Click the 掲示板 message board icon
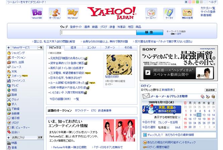Image resolution: width=223 pixels, height=150 pixels. coord(9,118)
